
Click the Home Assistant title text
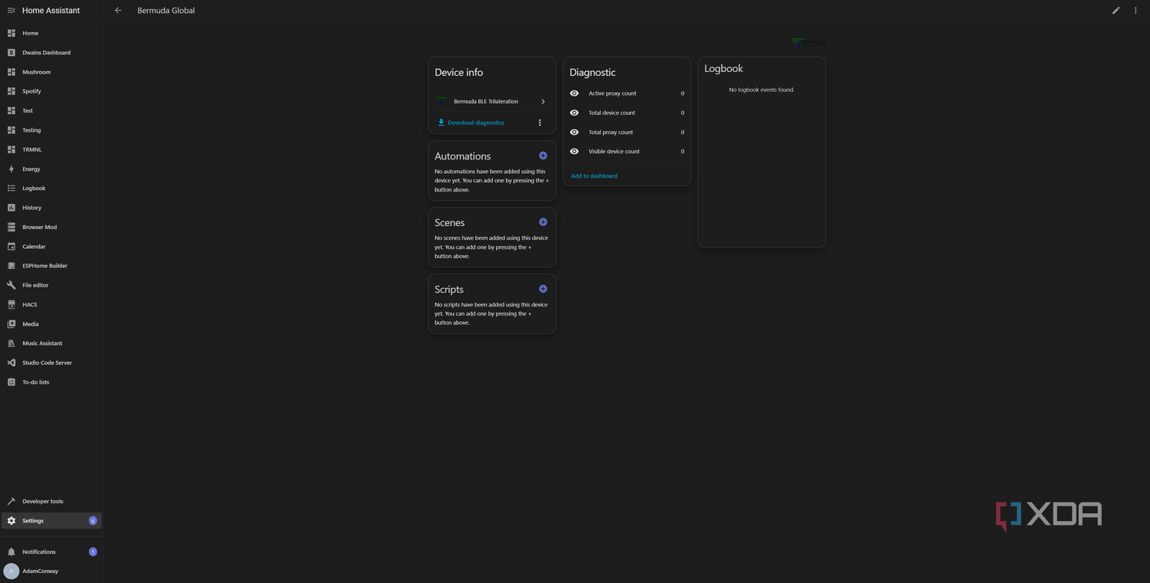(51, 11)
